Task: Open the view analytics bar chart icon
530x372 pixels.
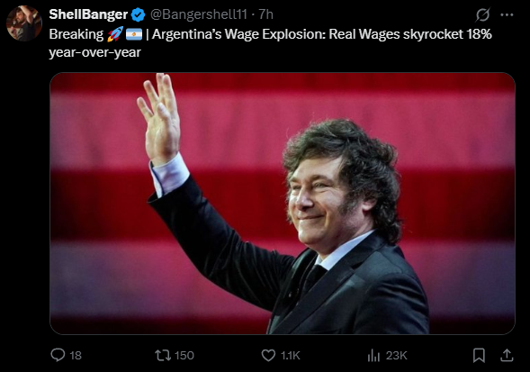Action: click(x=373, y=356)
